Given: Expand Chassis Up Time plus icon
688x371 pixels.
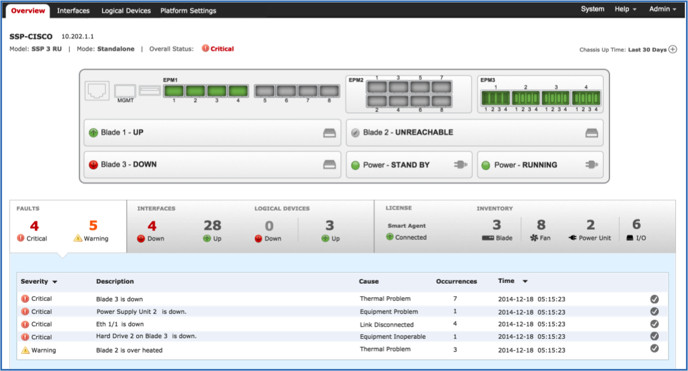Looking at the screenshot, I should pyautogui.click(x=673, y=49).
